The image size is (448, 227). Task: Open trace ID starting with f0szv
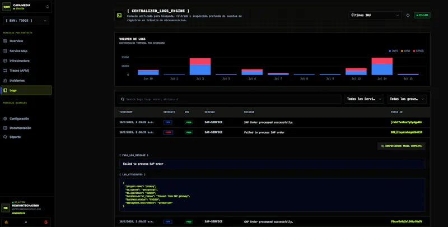(407, 221)
